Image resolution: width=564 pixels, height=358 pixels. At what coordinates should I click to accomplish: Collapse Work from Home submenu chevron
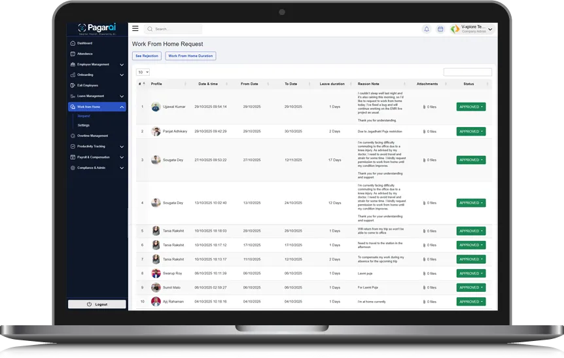pyautogui.click(x=122, y=107)
